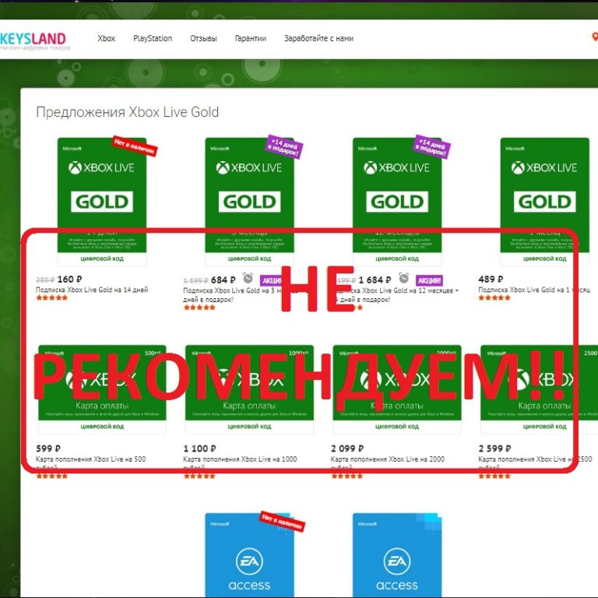Click the 684 ₽ price
This screenshot has height=598, width=598.
click(223, 280)
